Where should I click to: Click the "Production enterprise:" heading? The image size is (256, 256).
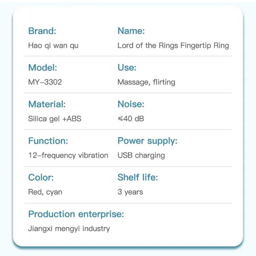[x=76, y=214]
